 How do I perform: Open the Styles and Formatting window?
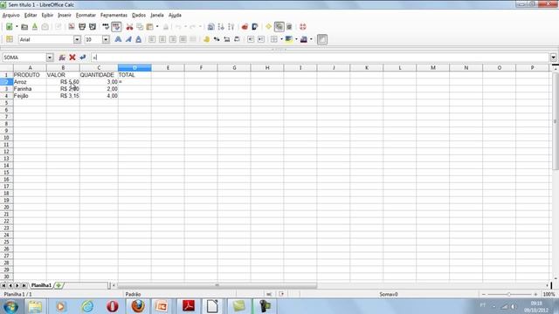(x=10, y=39)
